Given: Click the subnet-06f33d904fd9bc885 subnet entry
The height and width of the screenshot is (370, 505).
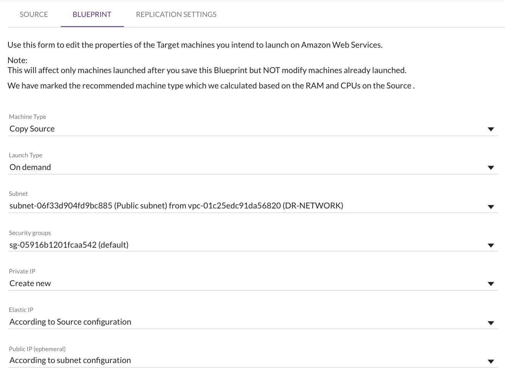Looking at the screenshot, I should [176, 205].
